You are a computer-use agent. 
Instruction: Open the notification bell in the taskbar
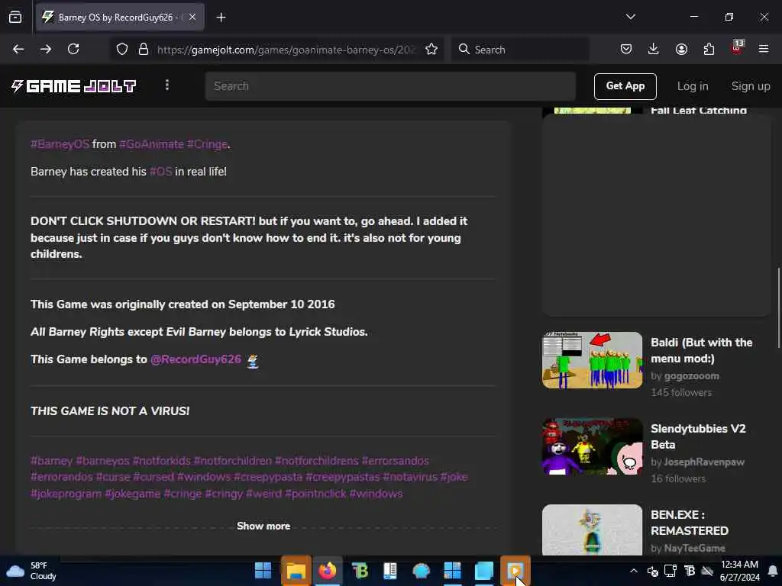pyautogui.click(x=772, y=571)
